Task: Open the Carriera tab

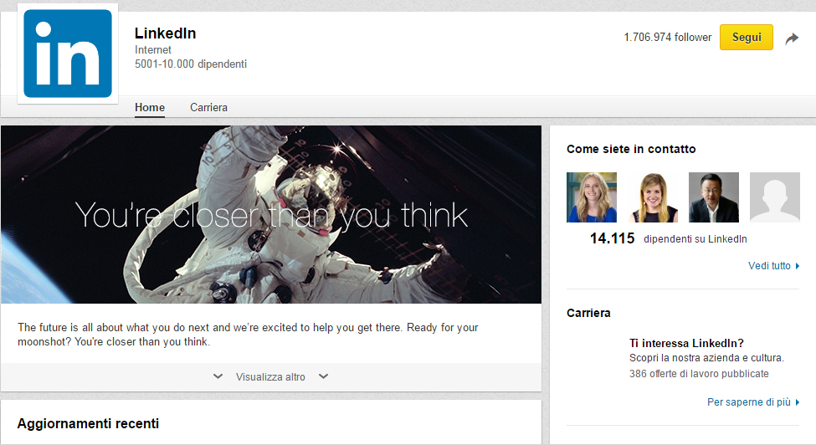Action: pos(208,107)
